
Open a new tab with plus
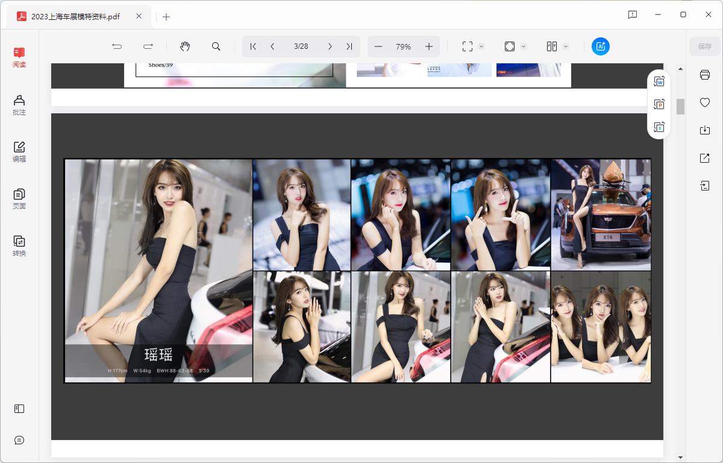[166, 17]
